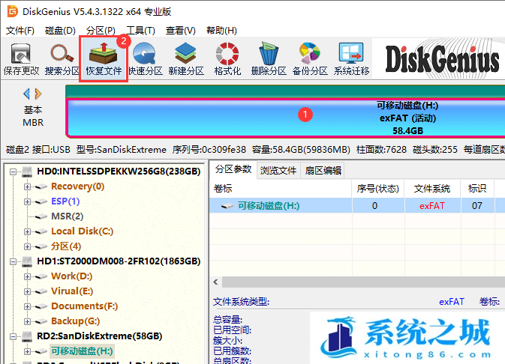Open the 分区(P) menu
This screenshot has height=364, width=505.
pyautogui.click(x=101, y=31)
